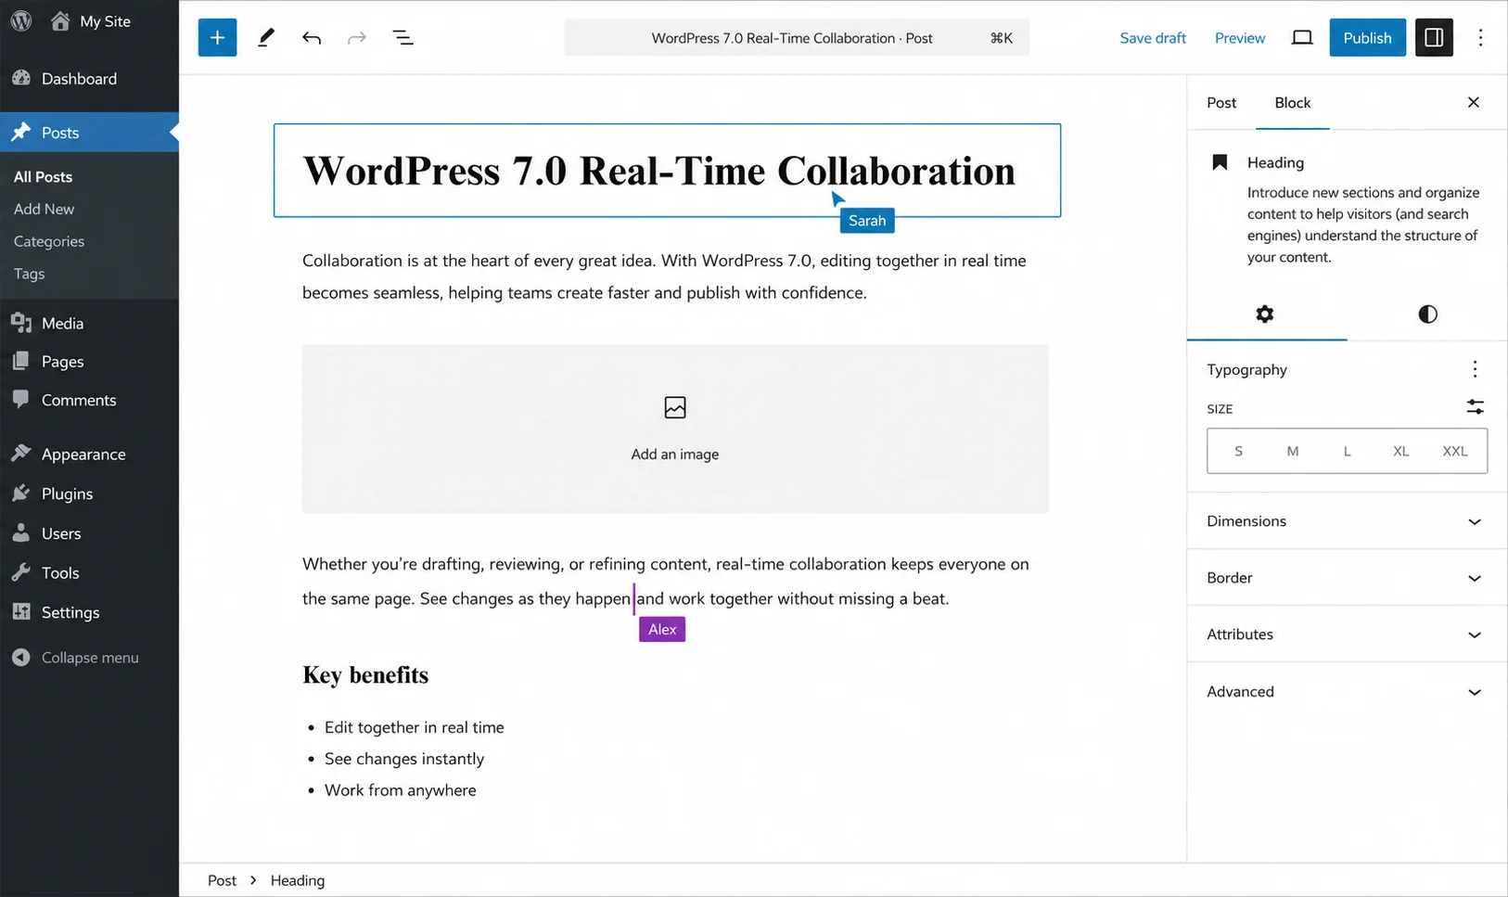Click "See changes instantly" list item
The width and height of the screenshot is (1508, 897).
coord(404,759)
